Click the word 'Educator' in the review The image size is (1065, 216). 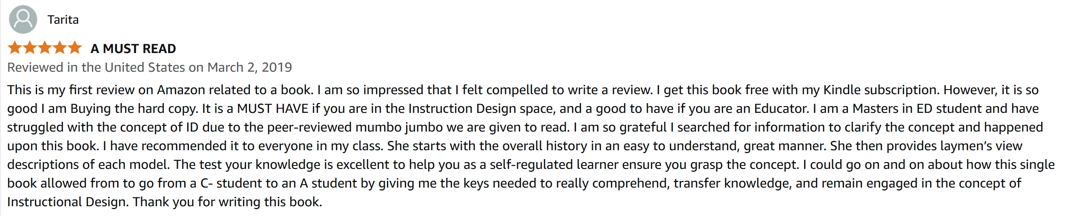[781, 109]
